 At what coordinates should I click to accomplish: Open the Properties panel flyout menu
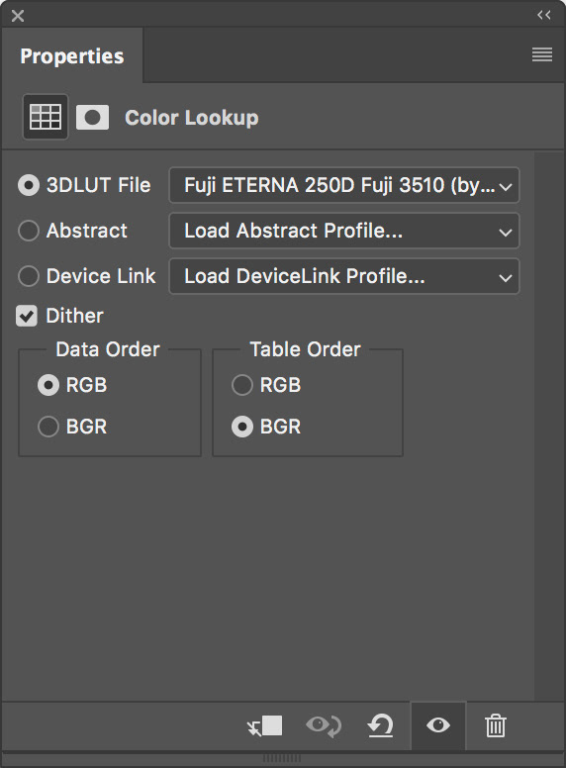(x=542, y=54)
